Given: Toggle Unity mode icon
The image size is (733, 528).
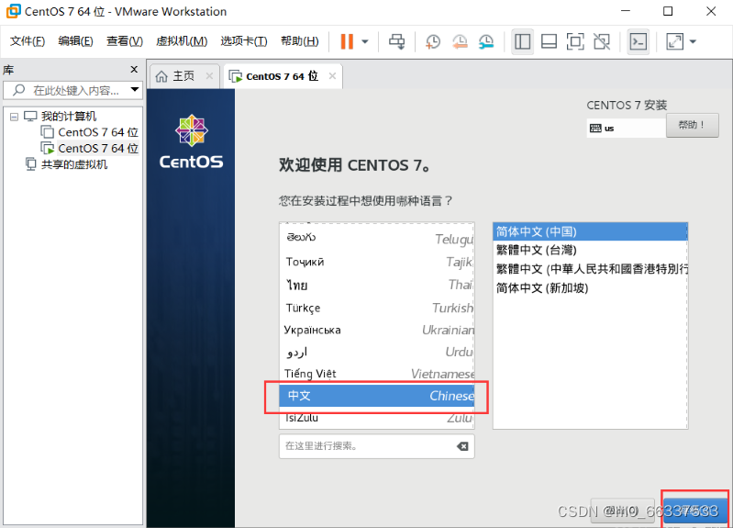Looking at the screenshot, I should [602, 41].
